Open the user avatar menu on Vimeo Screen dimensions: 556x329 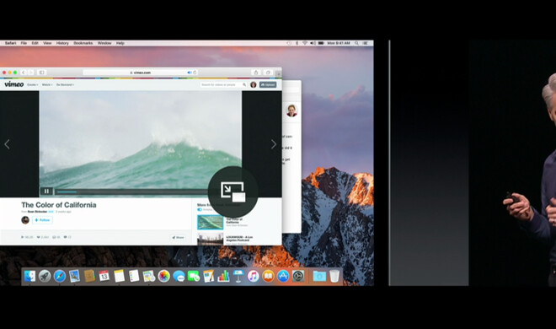point(254,84)
